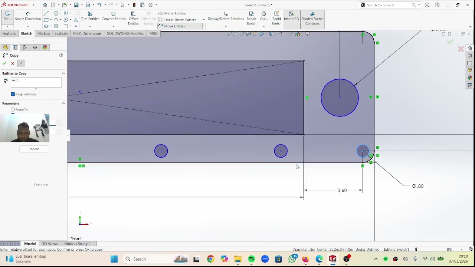Expand the Trim Entities dropdown arrow
Viewport: 475px width, 267px height.
coord(90,27)
